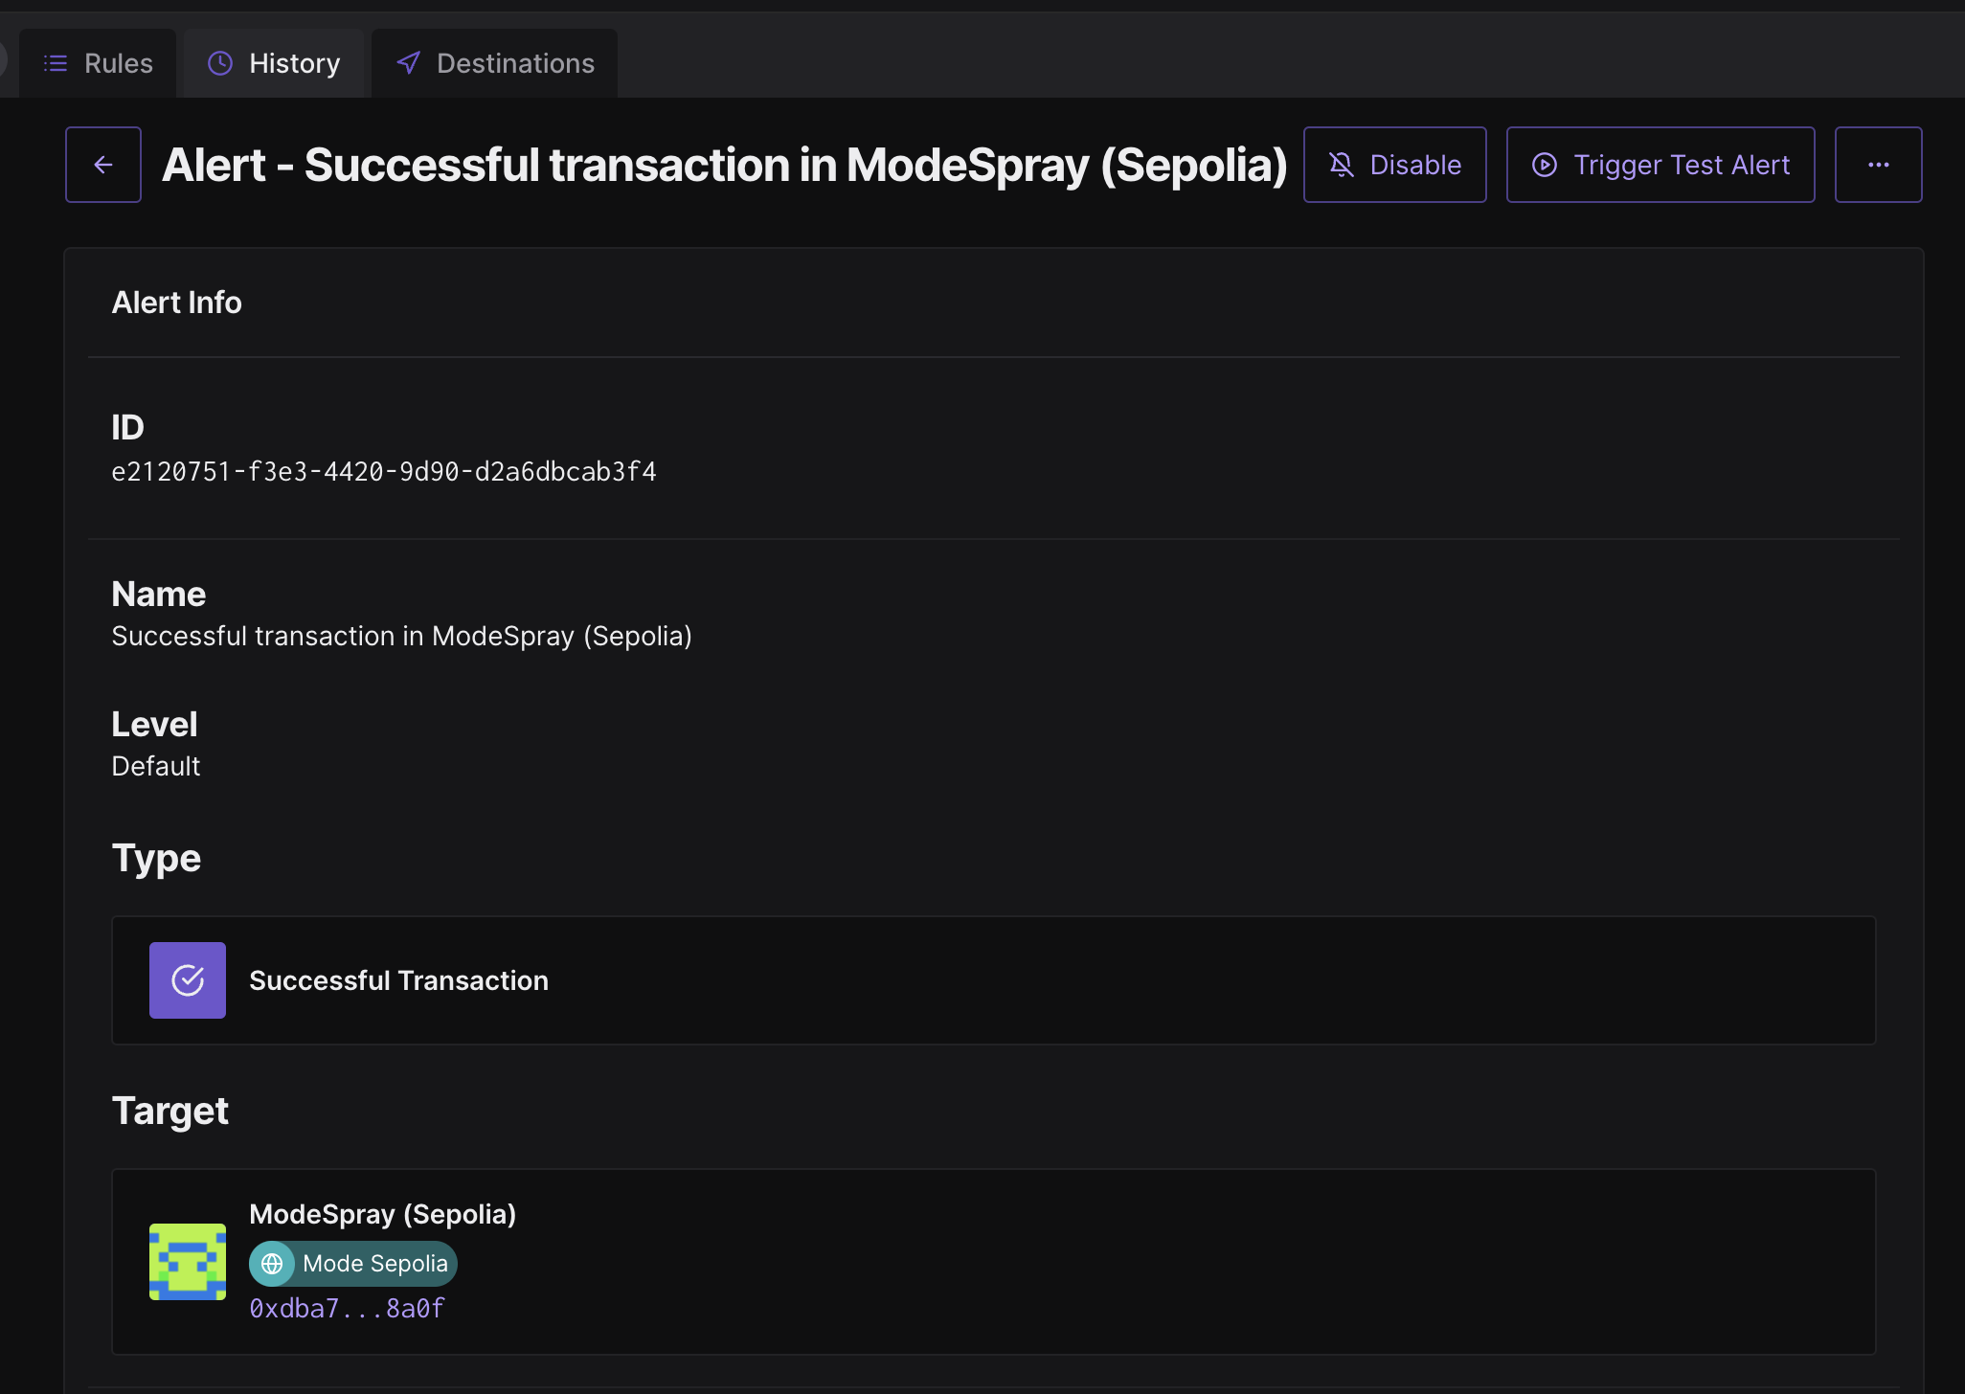Disable this alert

(1394, 165)
